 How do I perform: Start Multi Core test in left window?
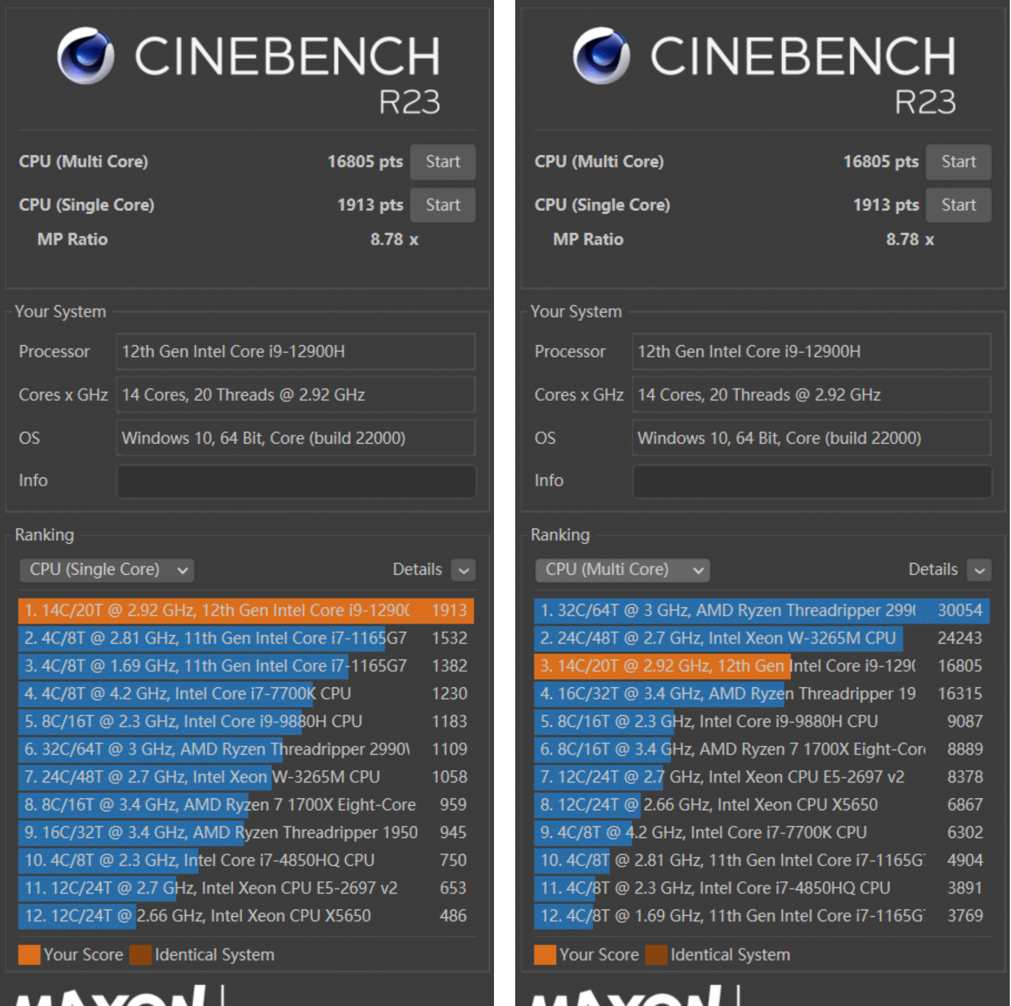[x=442, y=162]
